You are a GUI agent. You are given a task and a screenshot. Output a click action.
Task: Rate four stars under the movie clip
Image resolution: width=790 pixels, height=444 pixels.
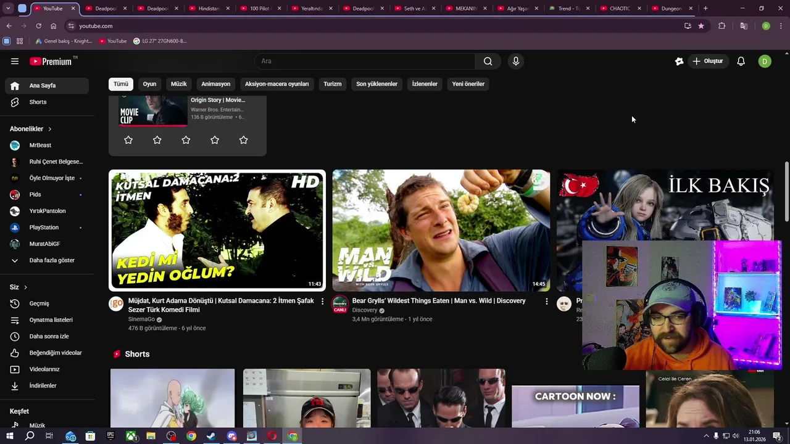(x=215, y=140)
